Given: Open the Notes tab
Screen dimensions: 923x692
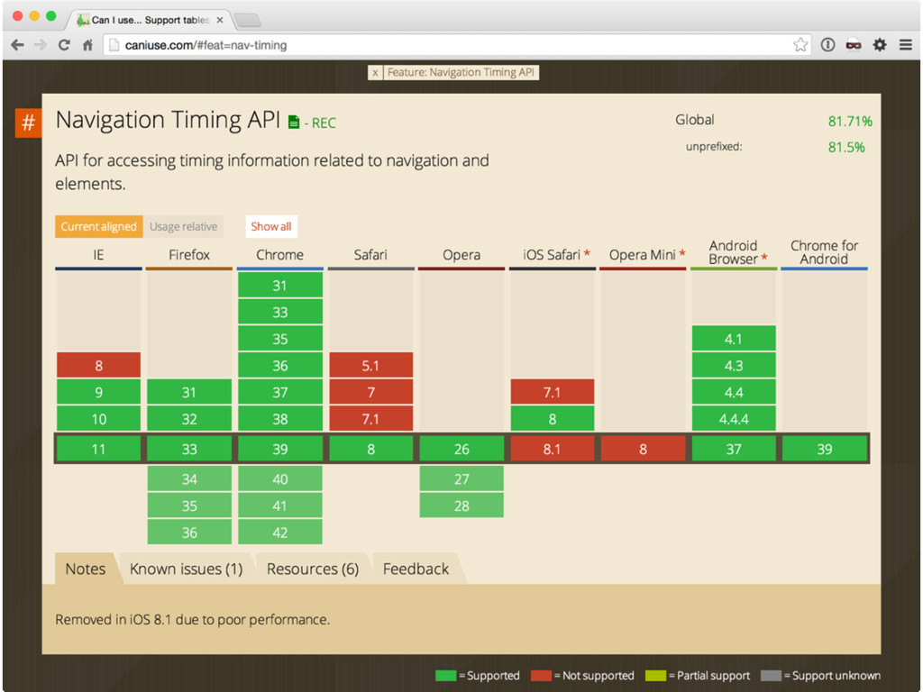Looking at the screenshot, I should [86, 569].
